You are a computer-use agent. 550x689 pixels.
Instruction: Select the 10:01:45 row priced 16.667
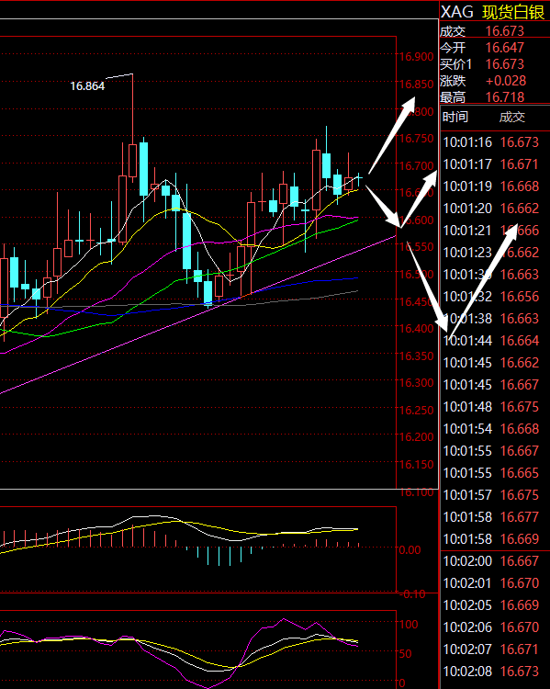coord(495,385)
